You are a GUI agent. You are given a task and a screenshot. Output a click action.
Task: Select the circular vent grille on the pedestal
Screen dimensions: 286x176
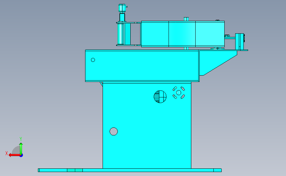point(160,96)
